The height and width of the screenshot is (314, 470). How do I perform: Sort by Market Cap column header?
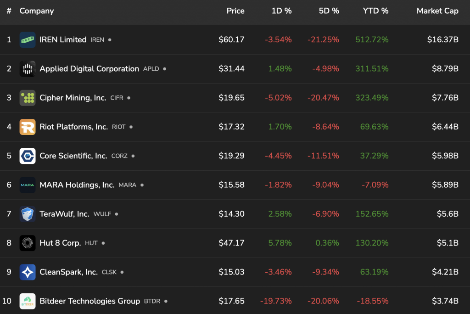(x=437, y=11)
